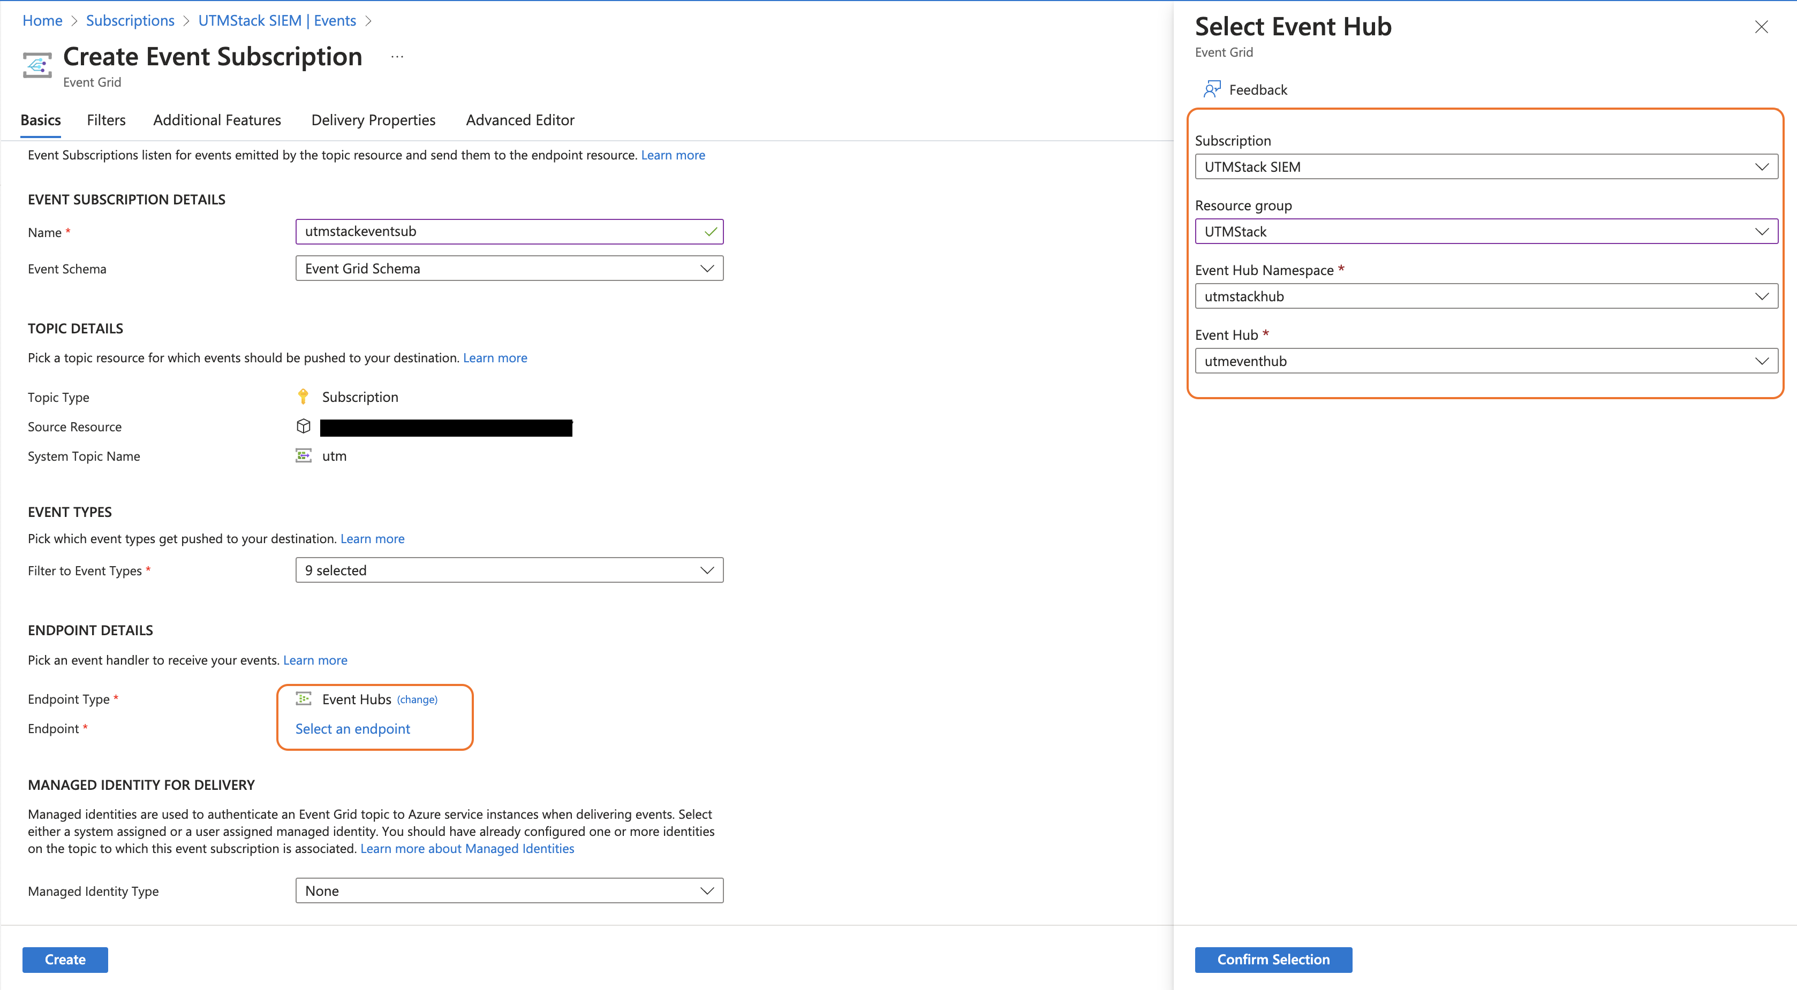The image size is (1797, 990).
Task: Close the Select Event Hub panel
Action: point(1761,27)
